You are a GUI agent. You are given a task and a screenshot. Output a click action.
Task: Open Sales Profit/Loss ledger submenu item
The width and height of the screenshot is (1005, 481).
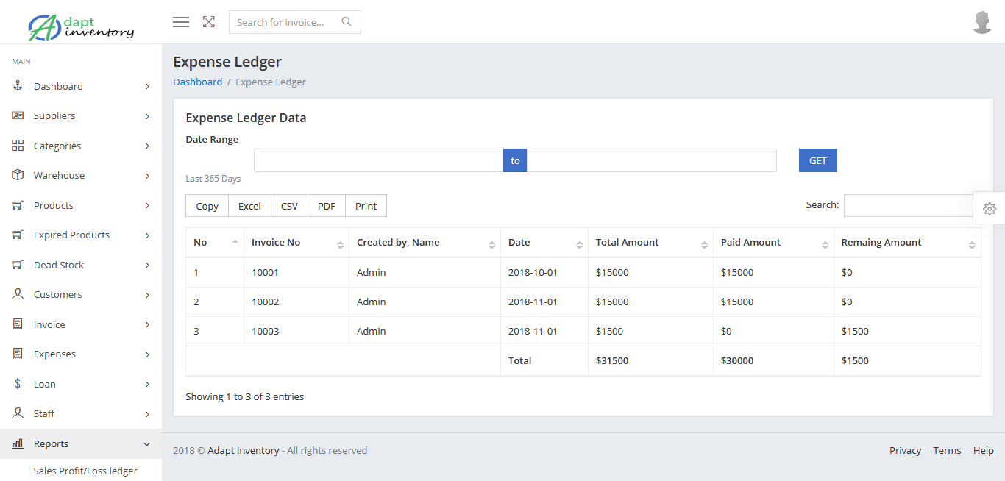(85, 471)
